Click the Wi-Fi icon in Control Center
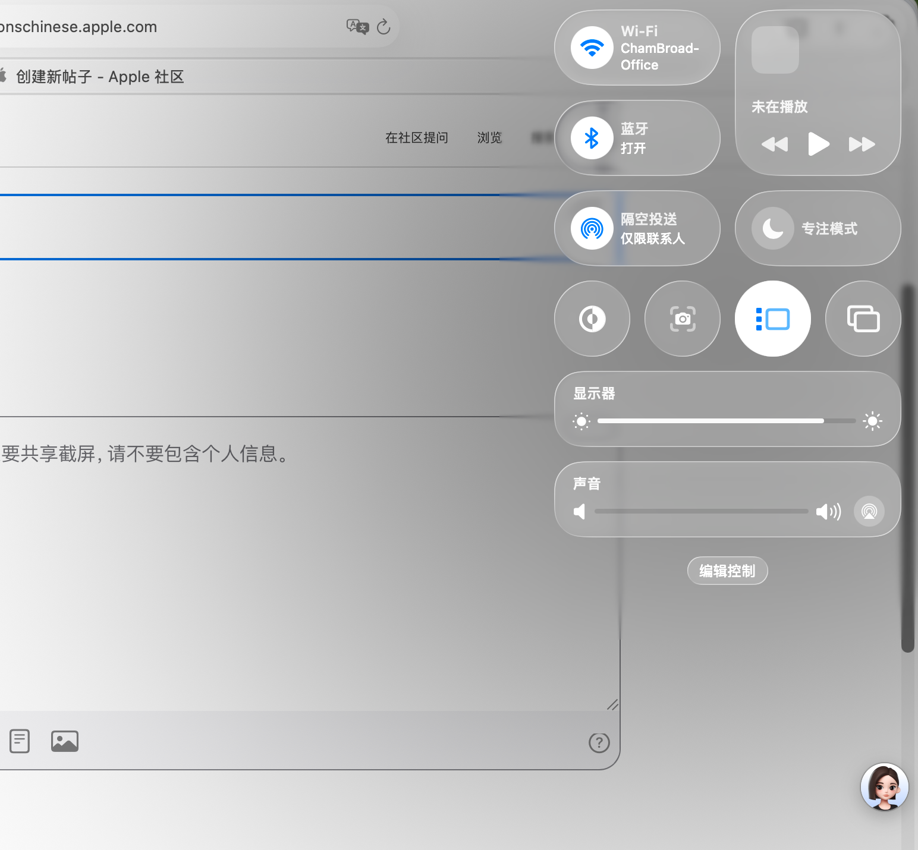918x850 pixels. [x=592, y=48]
